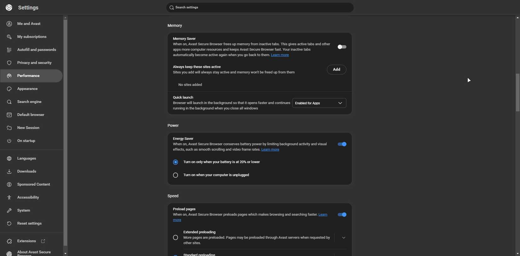The width and height of the screenshot is (520, 256).
Task: Open the Quick launch dropdown
Action: click(319, 103)
